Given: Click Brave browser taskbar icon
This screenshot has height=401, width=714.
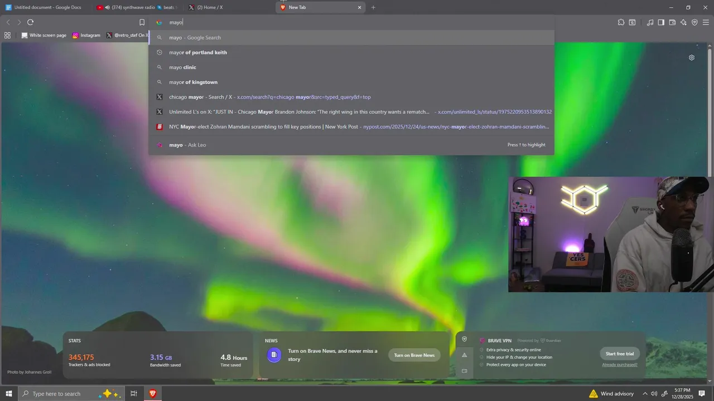Looking at the screenshot, I should click(152, 394).
